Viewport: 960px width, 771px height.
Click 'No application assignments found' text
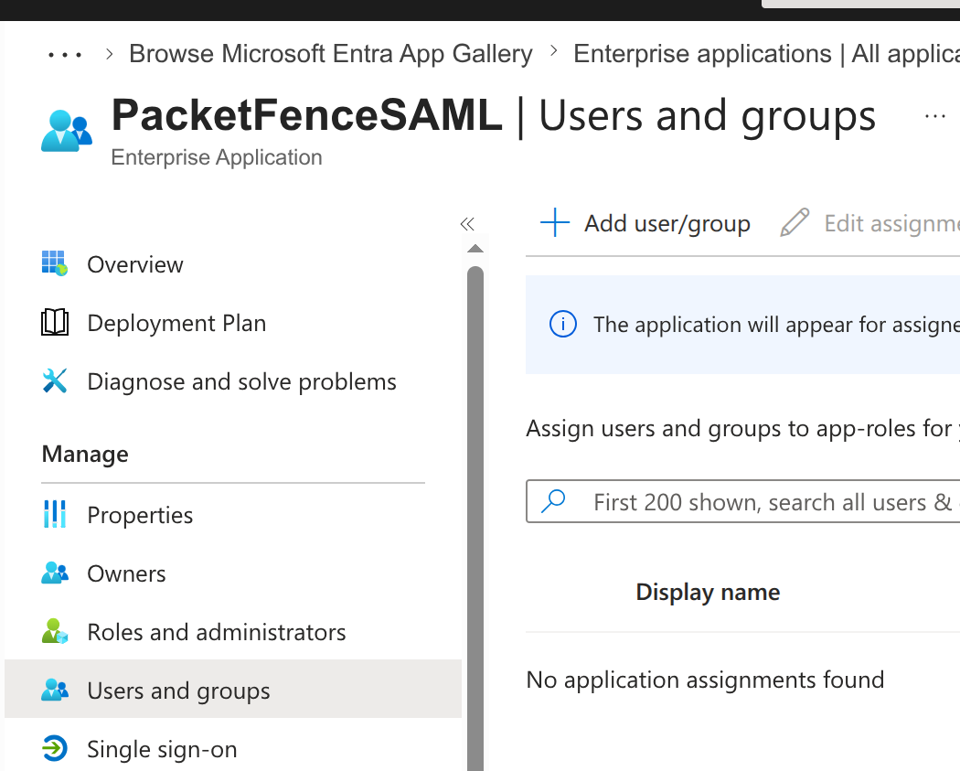[x=705, y=680]
